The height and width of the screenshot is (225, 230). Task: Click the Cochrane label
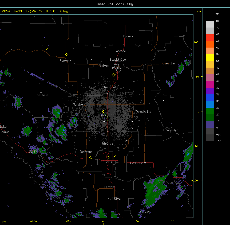tap(86, 152)
